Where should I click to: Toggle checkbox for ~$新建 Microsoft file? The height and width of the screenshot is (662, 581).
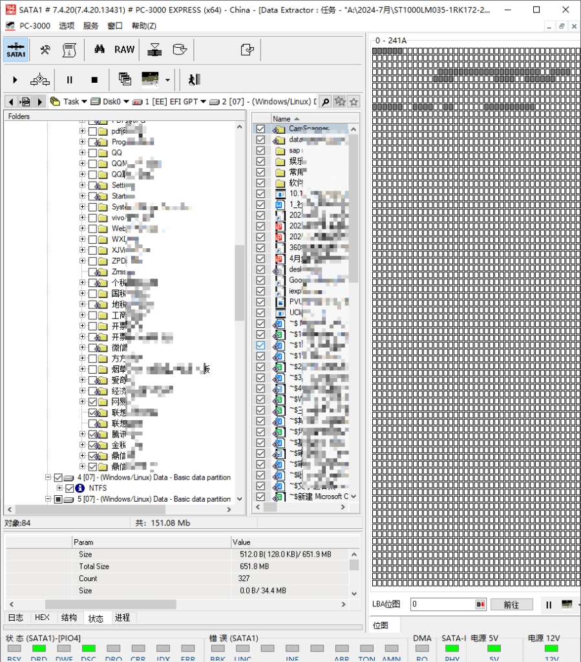[x=260, y=496]
